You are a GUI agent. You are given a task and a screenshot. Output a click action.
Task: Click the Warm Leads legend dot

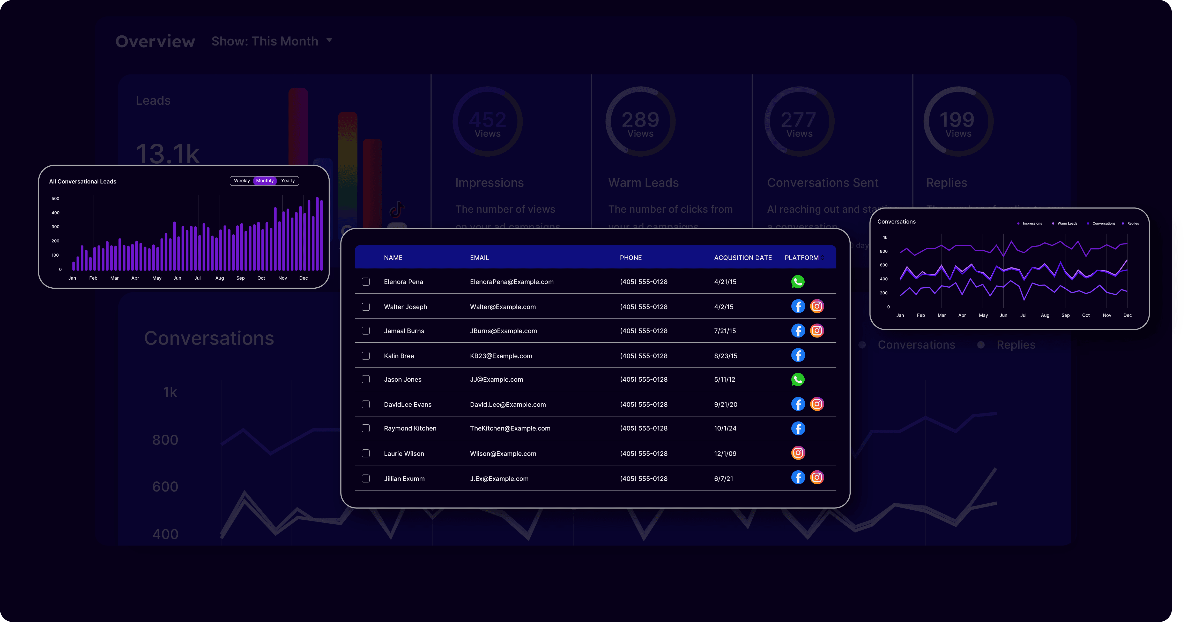1053,224
